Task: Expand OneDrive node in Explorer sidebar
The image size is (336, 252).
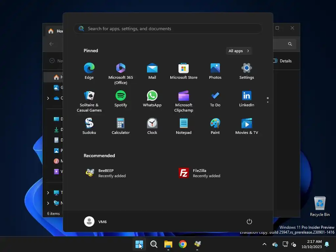Action: 48,98
